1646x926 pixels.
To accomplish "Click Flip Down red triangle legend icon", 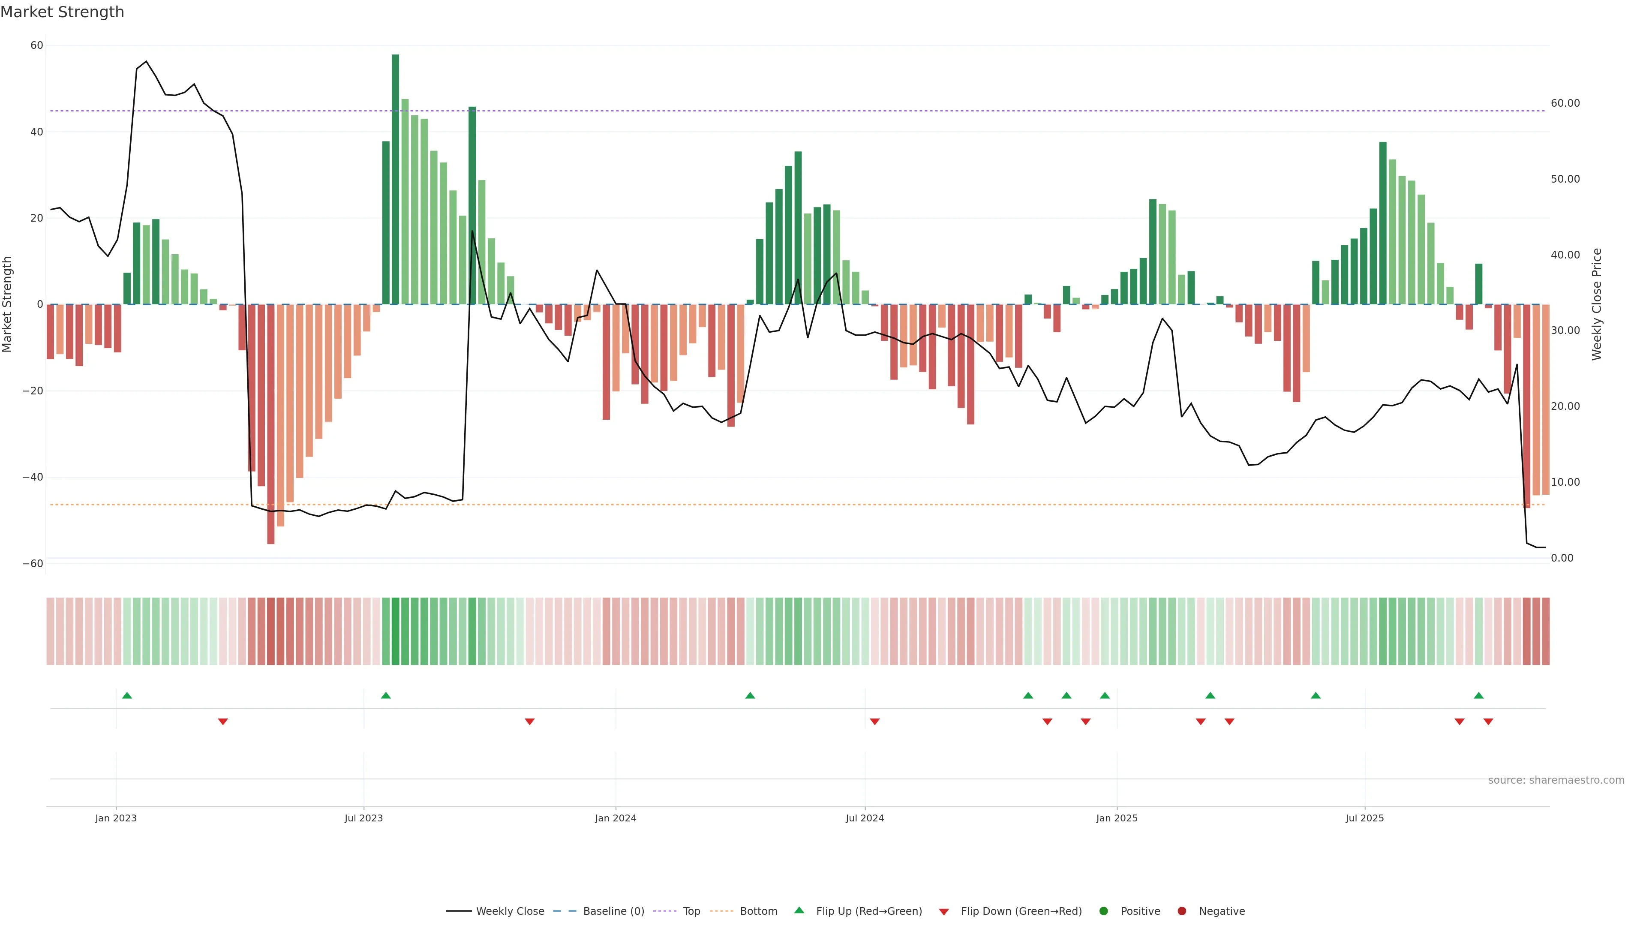I will pyautogui.click(x=944, y=912).
